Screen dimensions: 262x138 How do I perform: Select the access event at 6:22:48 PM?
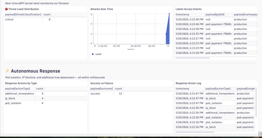pyautogui.click(x=216, y=19)
